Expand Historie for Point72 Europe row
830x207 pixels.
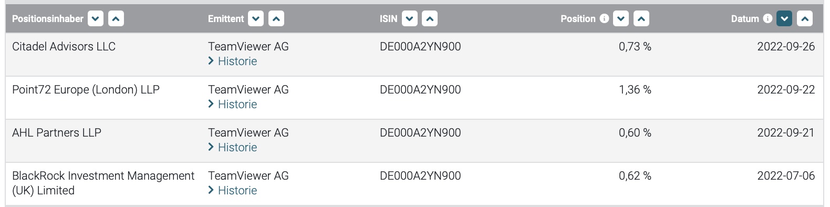click(233, 104)
